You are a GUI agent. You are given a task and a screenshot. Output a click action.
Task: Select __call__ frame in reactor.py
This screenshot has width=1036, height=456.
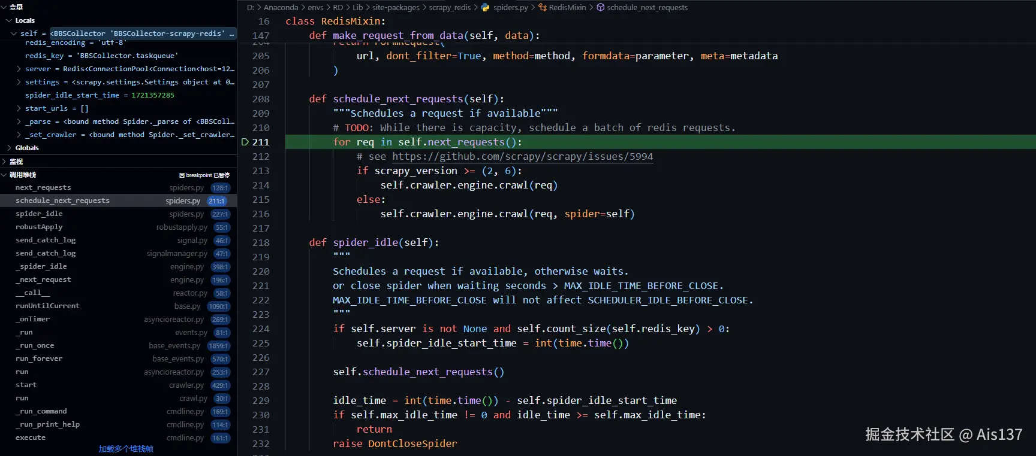[x=118, y=293]
